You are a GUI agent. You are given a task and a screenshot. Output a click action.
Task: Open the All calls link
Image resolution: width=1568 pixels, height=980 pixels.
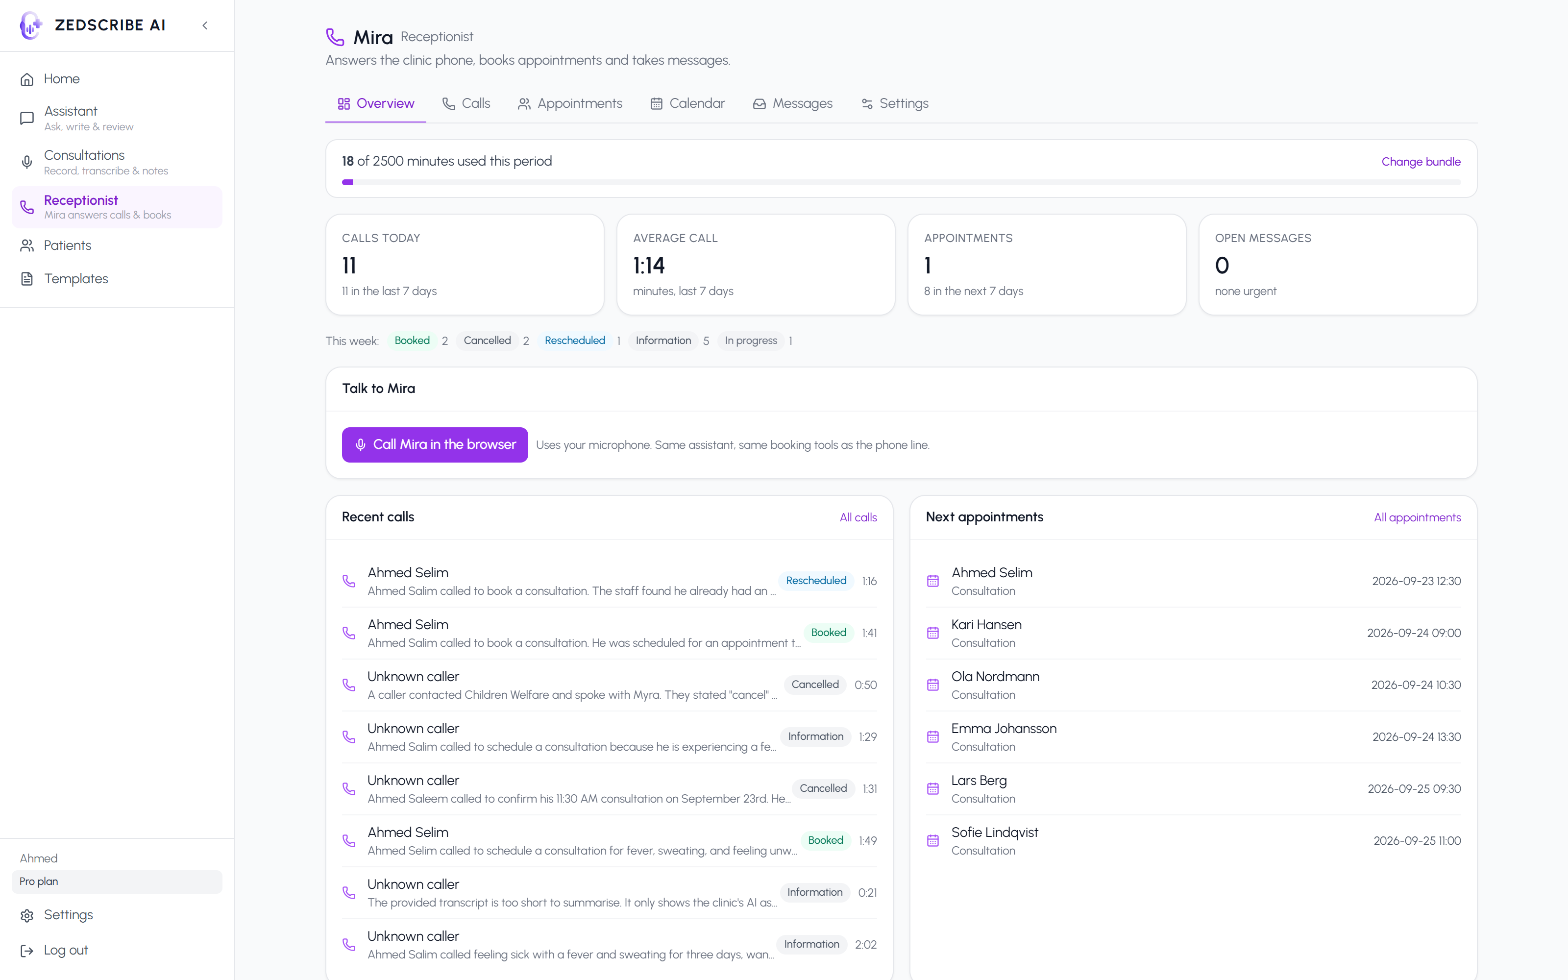(x=858, y=517)
